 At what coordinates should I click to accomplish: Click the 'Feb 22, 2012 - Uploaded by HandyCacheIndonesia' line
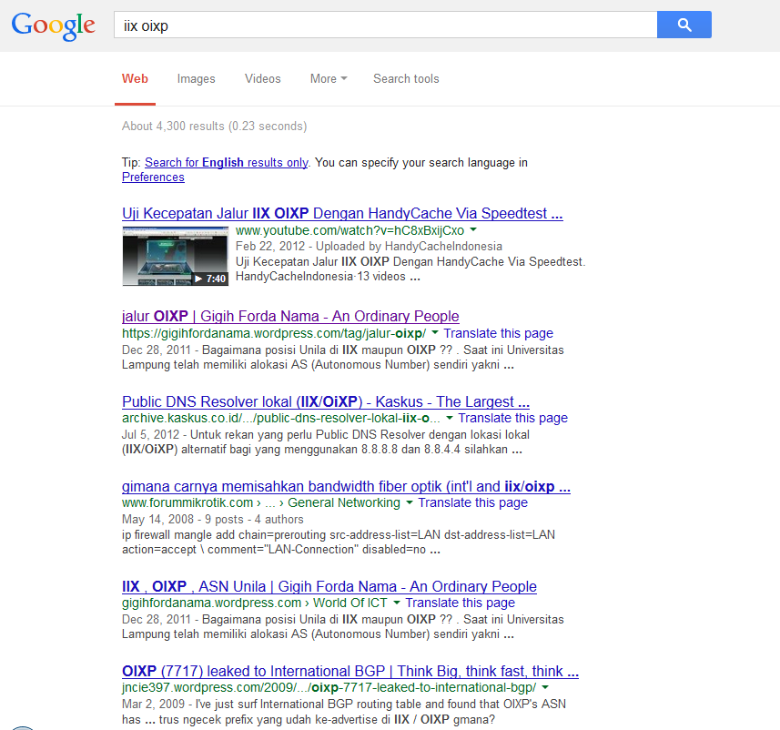pos(369,247)
